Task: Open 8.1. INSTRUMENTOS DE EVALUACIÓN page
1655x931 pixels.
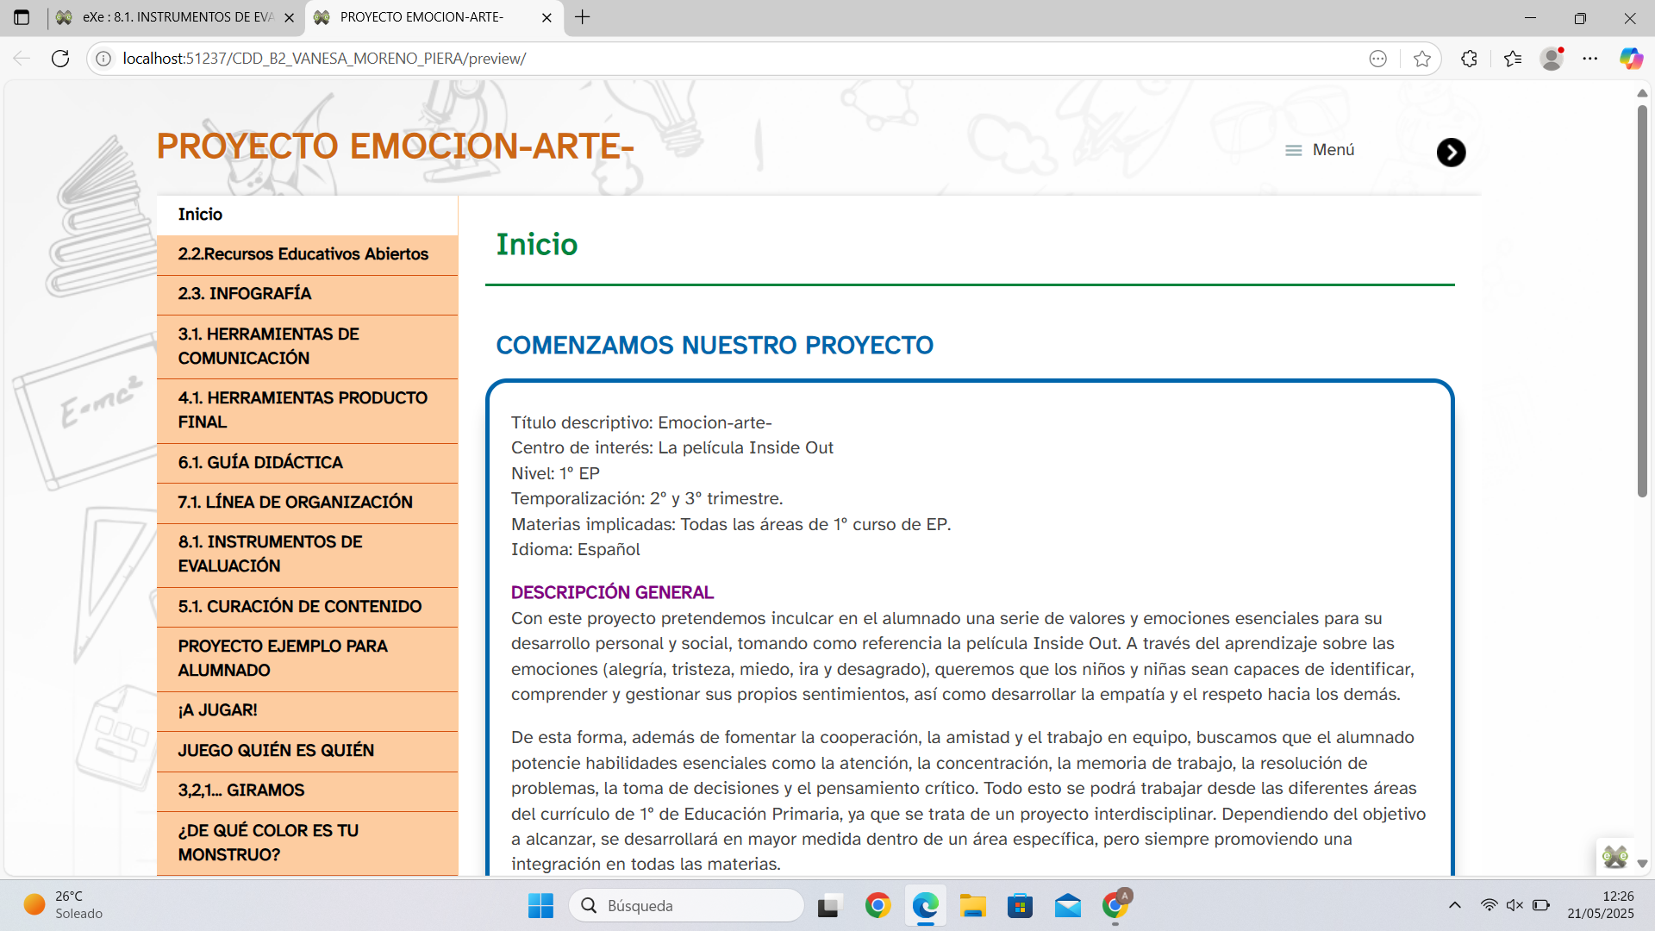Action: 307,554
